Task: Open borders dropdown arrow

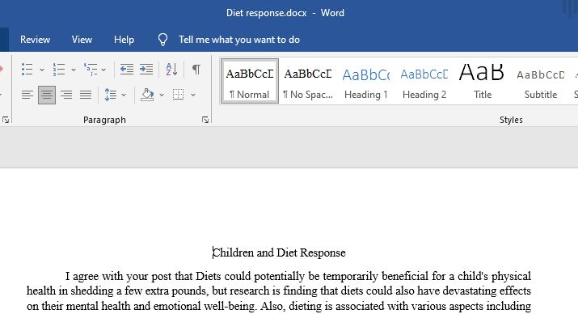Action: point(193,95)
